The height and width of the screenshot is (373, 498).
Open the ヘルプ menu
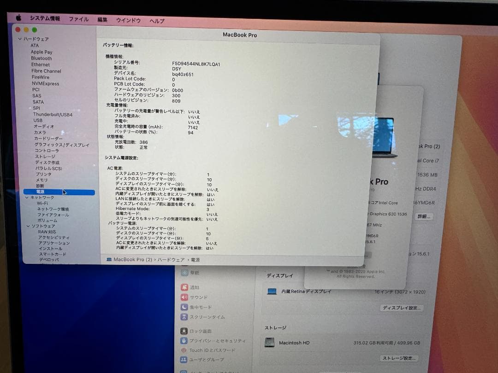click(x=157, y=21)
